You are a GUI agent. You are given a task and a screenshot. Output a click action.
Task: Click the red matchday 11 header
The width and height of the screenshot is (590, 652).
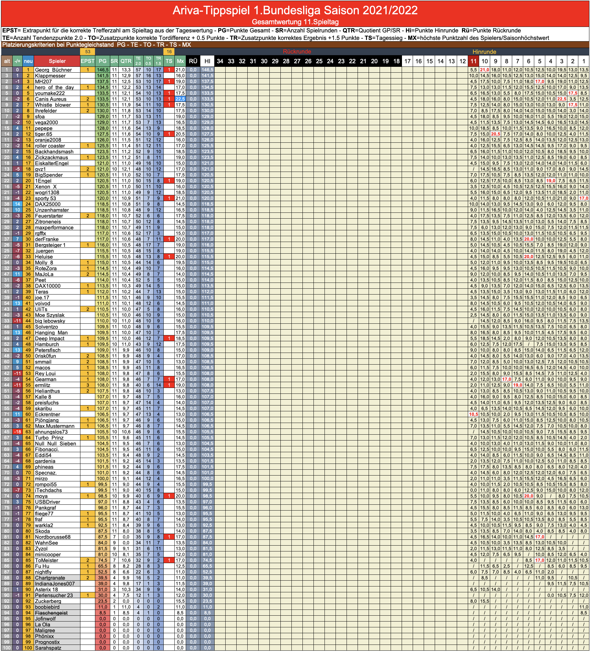click(x=474, y=61)
